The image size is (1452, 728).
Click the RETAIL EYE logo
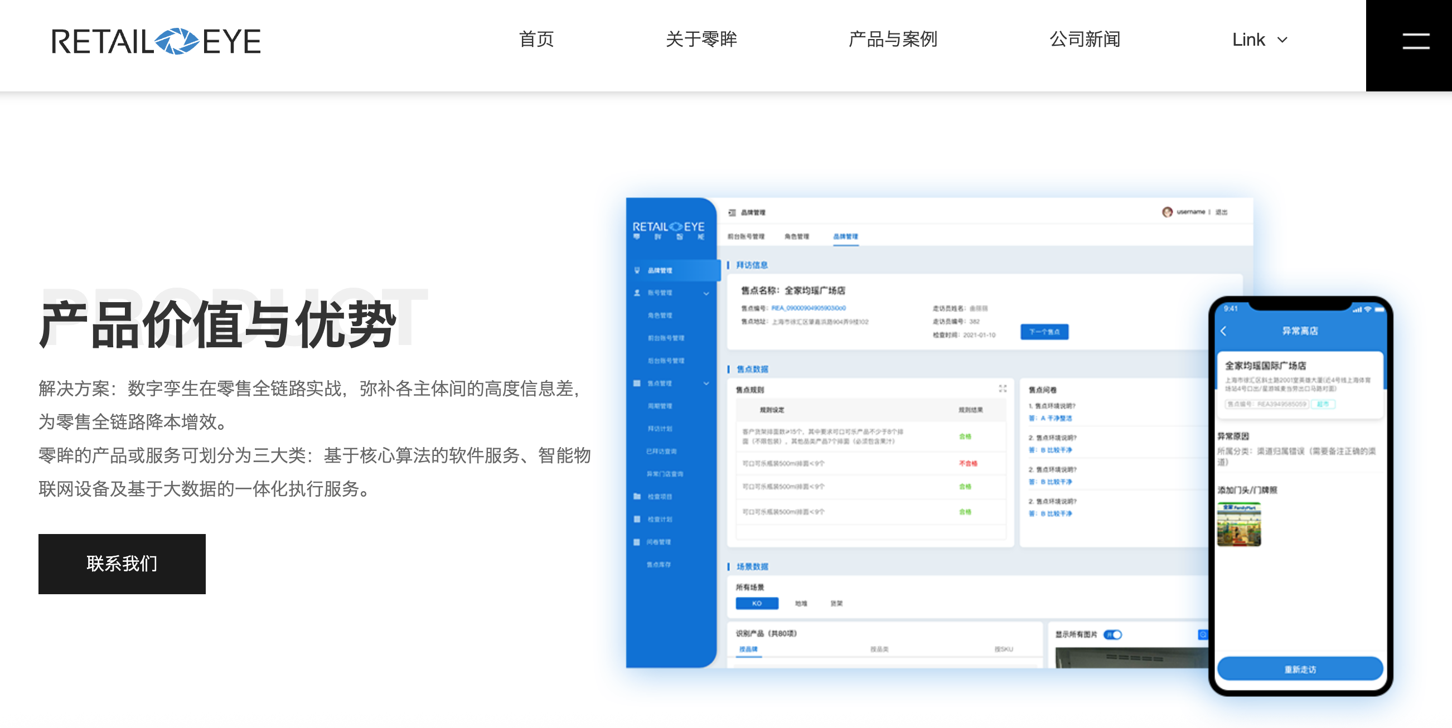(157, 41)
